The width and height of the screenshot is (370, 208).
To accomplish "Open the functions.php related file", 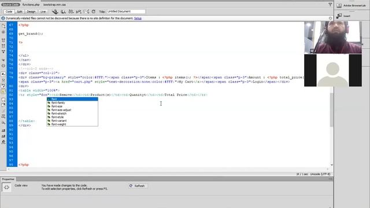I will [x=31, y=5].
